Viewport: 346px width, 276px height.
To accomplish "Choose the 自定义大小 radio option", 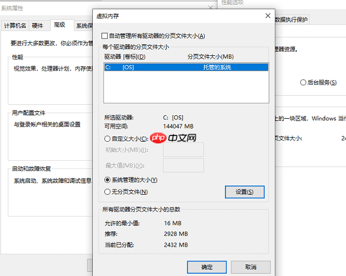I will tap(107, 138).
